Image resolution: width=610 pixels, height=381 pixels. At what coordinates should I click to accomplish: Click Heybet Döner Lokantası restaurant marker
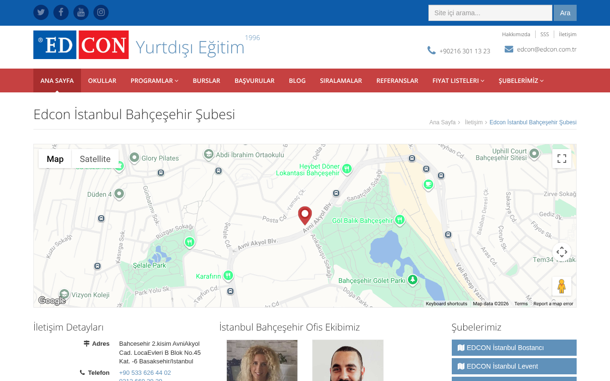(347, 169)
